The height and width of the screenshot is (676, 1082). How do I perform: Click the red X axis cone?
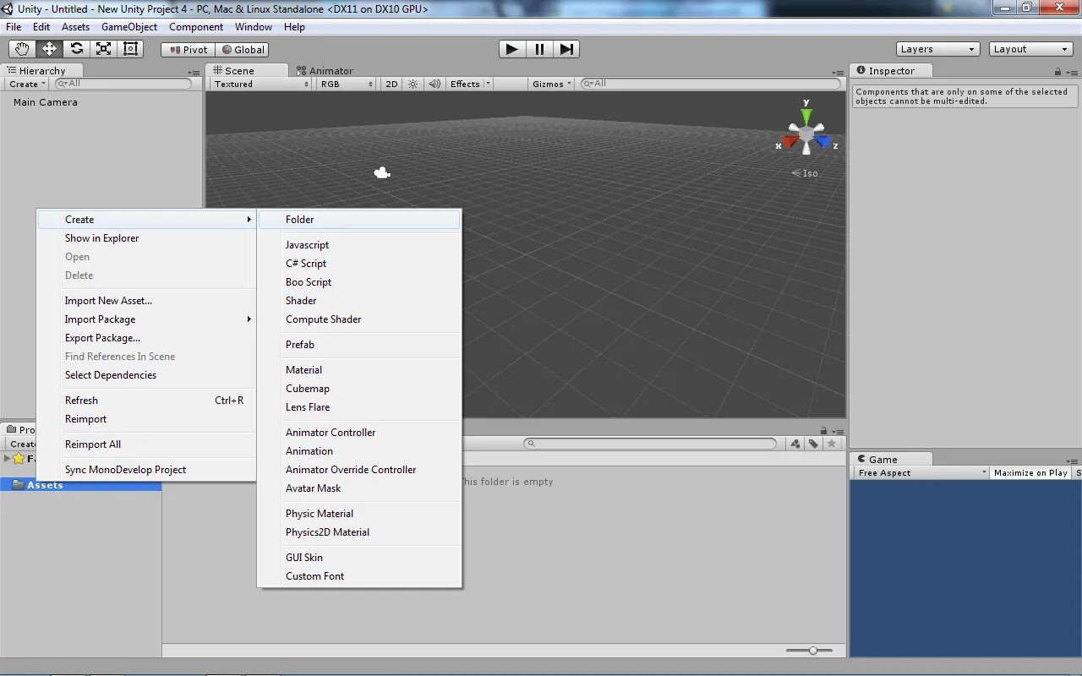point(790,142)
